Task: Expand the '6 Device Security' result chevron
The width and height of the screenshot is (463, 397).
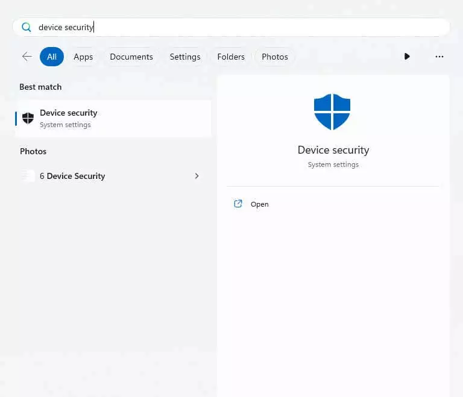Action: [197, 176]
